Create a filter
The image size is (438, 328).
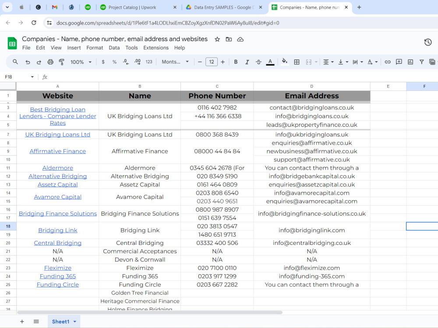(421, 62)
